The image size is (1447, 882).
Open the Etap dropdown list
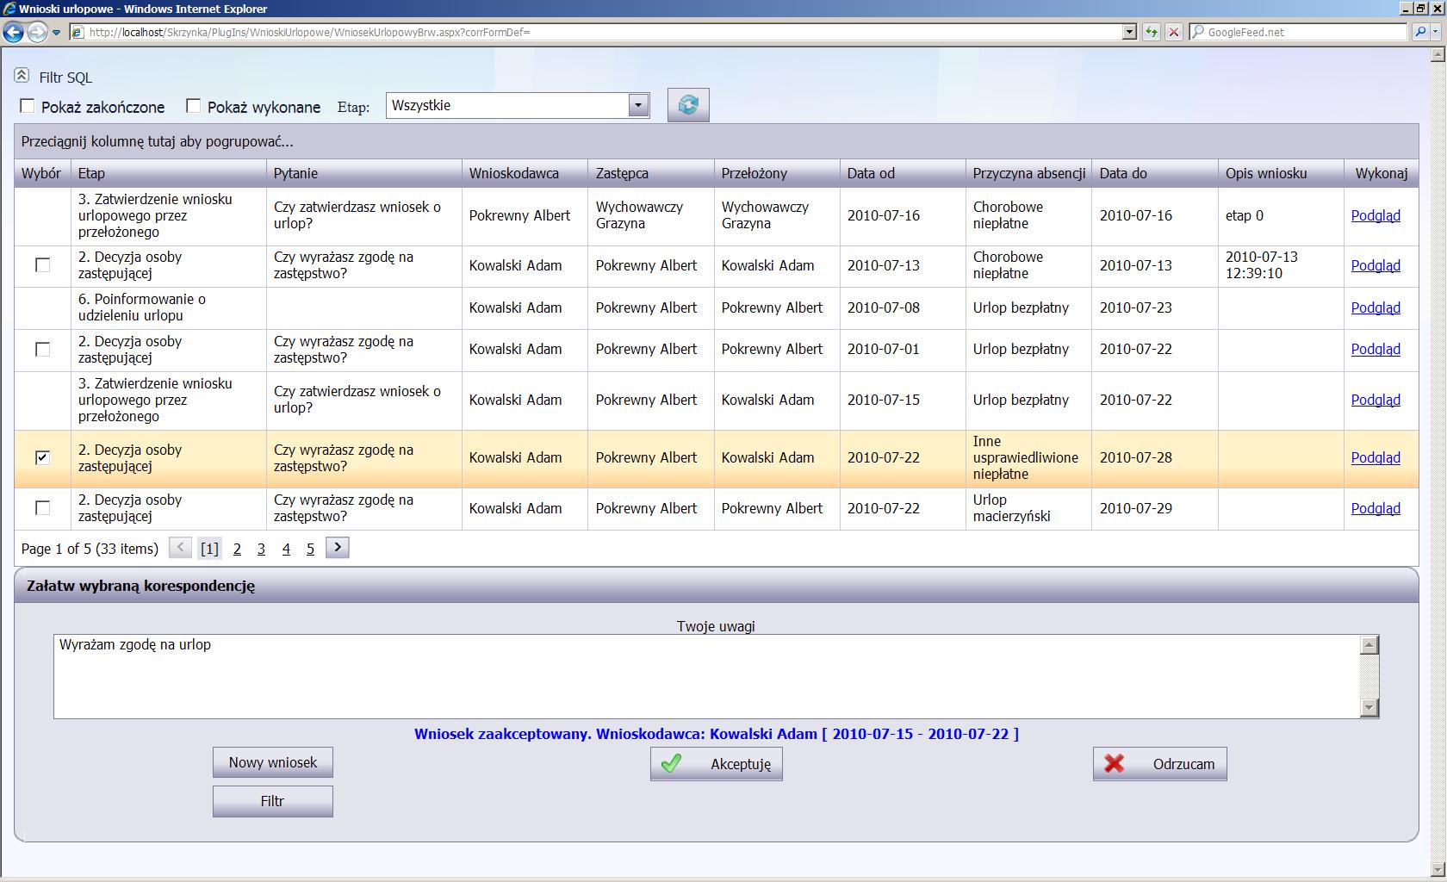(x=638, y=105)
